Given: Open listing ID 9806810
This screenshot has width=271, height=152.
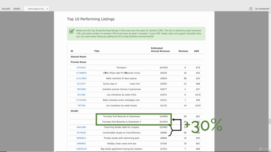Looking at the screenshot, I should click(81, 138).
